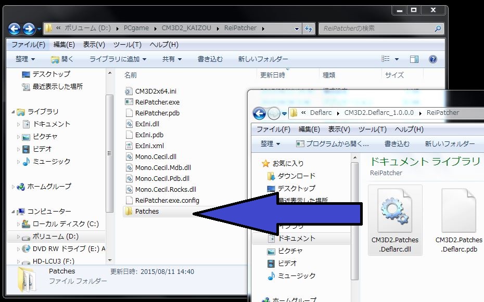
Task: Click the デスクトップ icon in back window sidebar
Action: click(x=26, y=74)
